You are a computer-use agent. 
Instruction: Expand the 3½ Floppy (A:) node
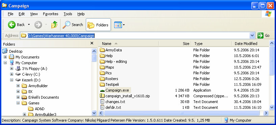[x=11, y=69]
